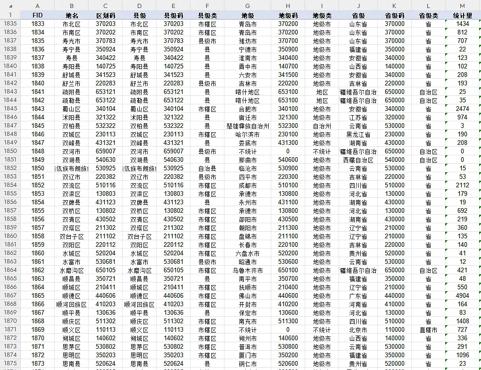
Task: Select province code 110000
Action: 395,330
